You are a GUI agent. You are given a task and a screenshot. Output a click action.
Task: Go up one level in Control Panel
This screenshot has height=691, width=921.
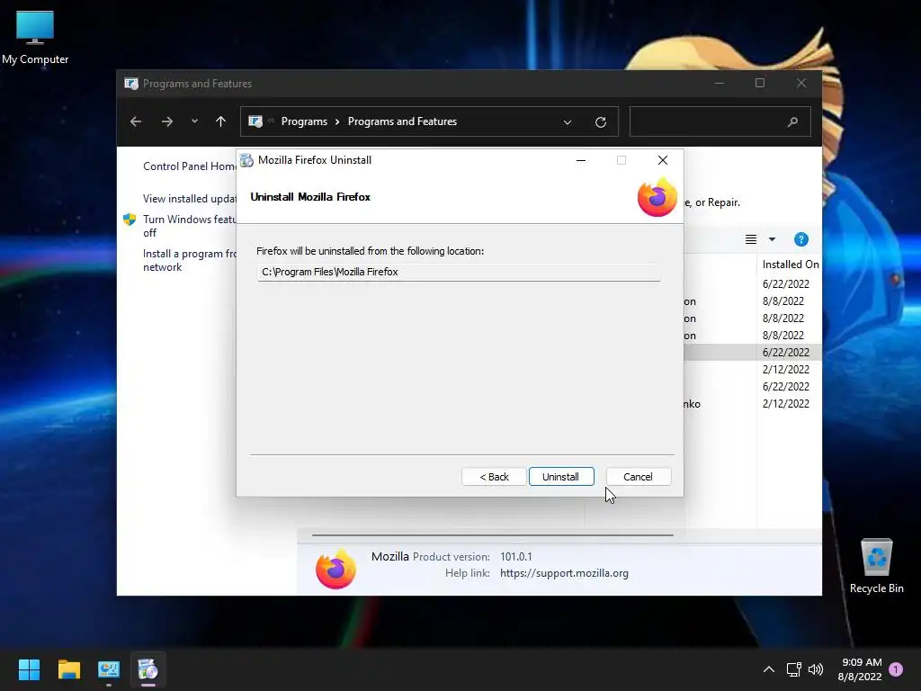click(x=221, y=121)
